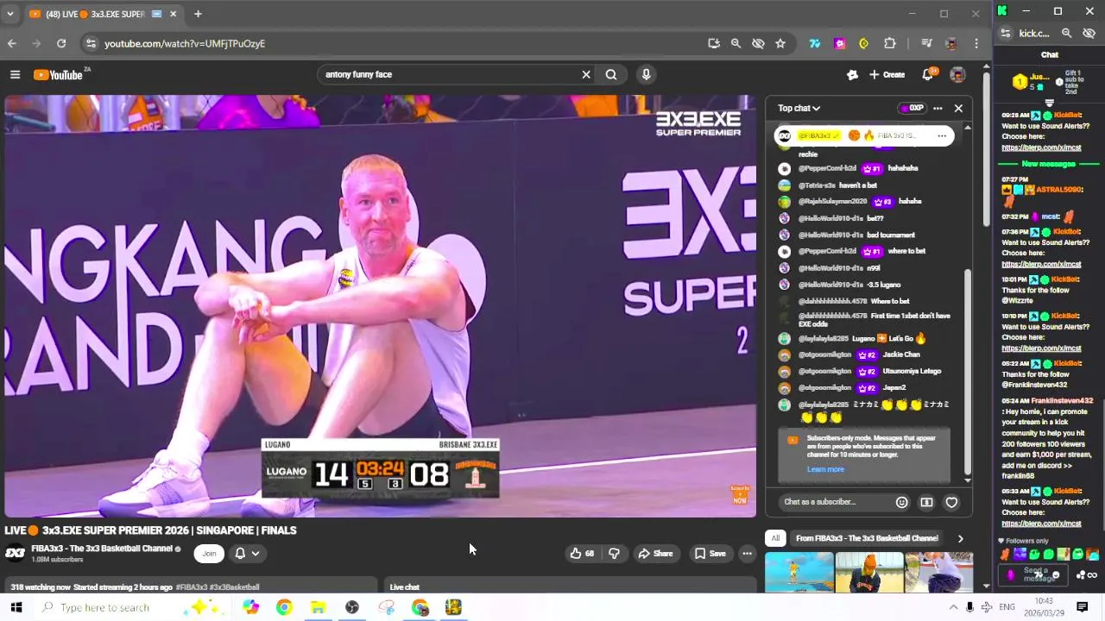Click the heart reaction icon in chat
1105x621 pixels.
tap(951, 502)
